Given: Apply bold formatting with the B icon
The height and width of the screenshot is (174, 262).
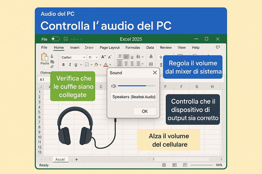Looking at the screenshot, I should 63,65.
